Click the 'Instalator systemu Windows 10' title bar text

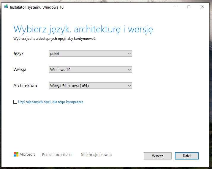37,7
